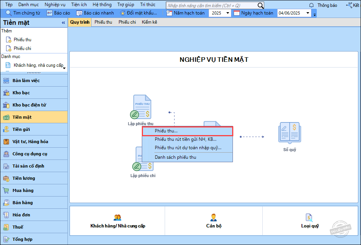Open Khách hàng/ Nhà cung cấp shortcut

[x=118, y=221]
